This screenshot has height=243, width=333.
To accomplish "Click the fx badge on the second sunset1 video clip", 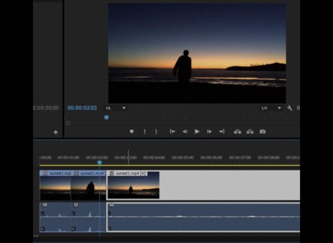I will (x=76, y=173).
